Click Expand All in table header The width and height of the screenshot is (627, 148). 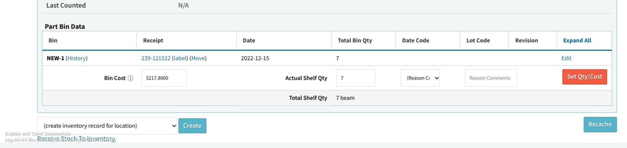point(577,40)
